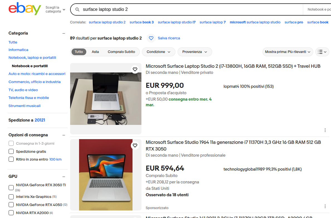Image resolution: width=331 pixels, height=218 pixels.
Task: Enable the Spedizione gratis checkbox
Action: (x=11, y=151)
